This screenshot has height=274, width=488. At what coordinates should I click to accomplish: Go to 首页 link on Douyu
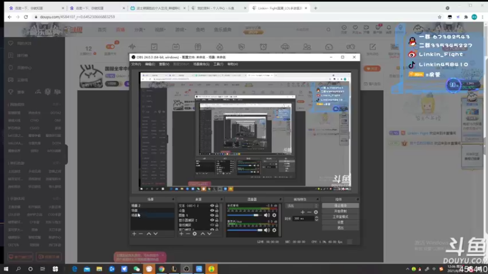(x=102, y=29)
